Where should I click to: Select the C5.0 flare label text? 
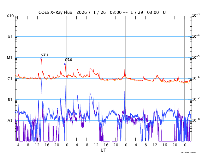tap(68, 60)
